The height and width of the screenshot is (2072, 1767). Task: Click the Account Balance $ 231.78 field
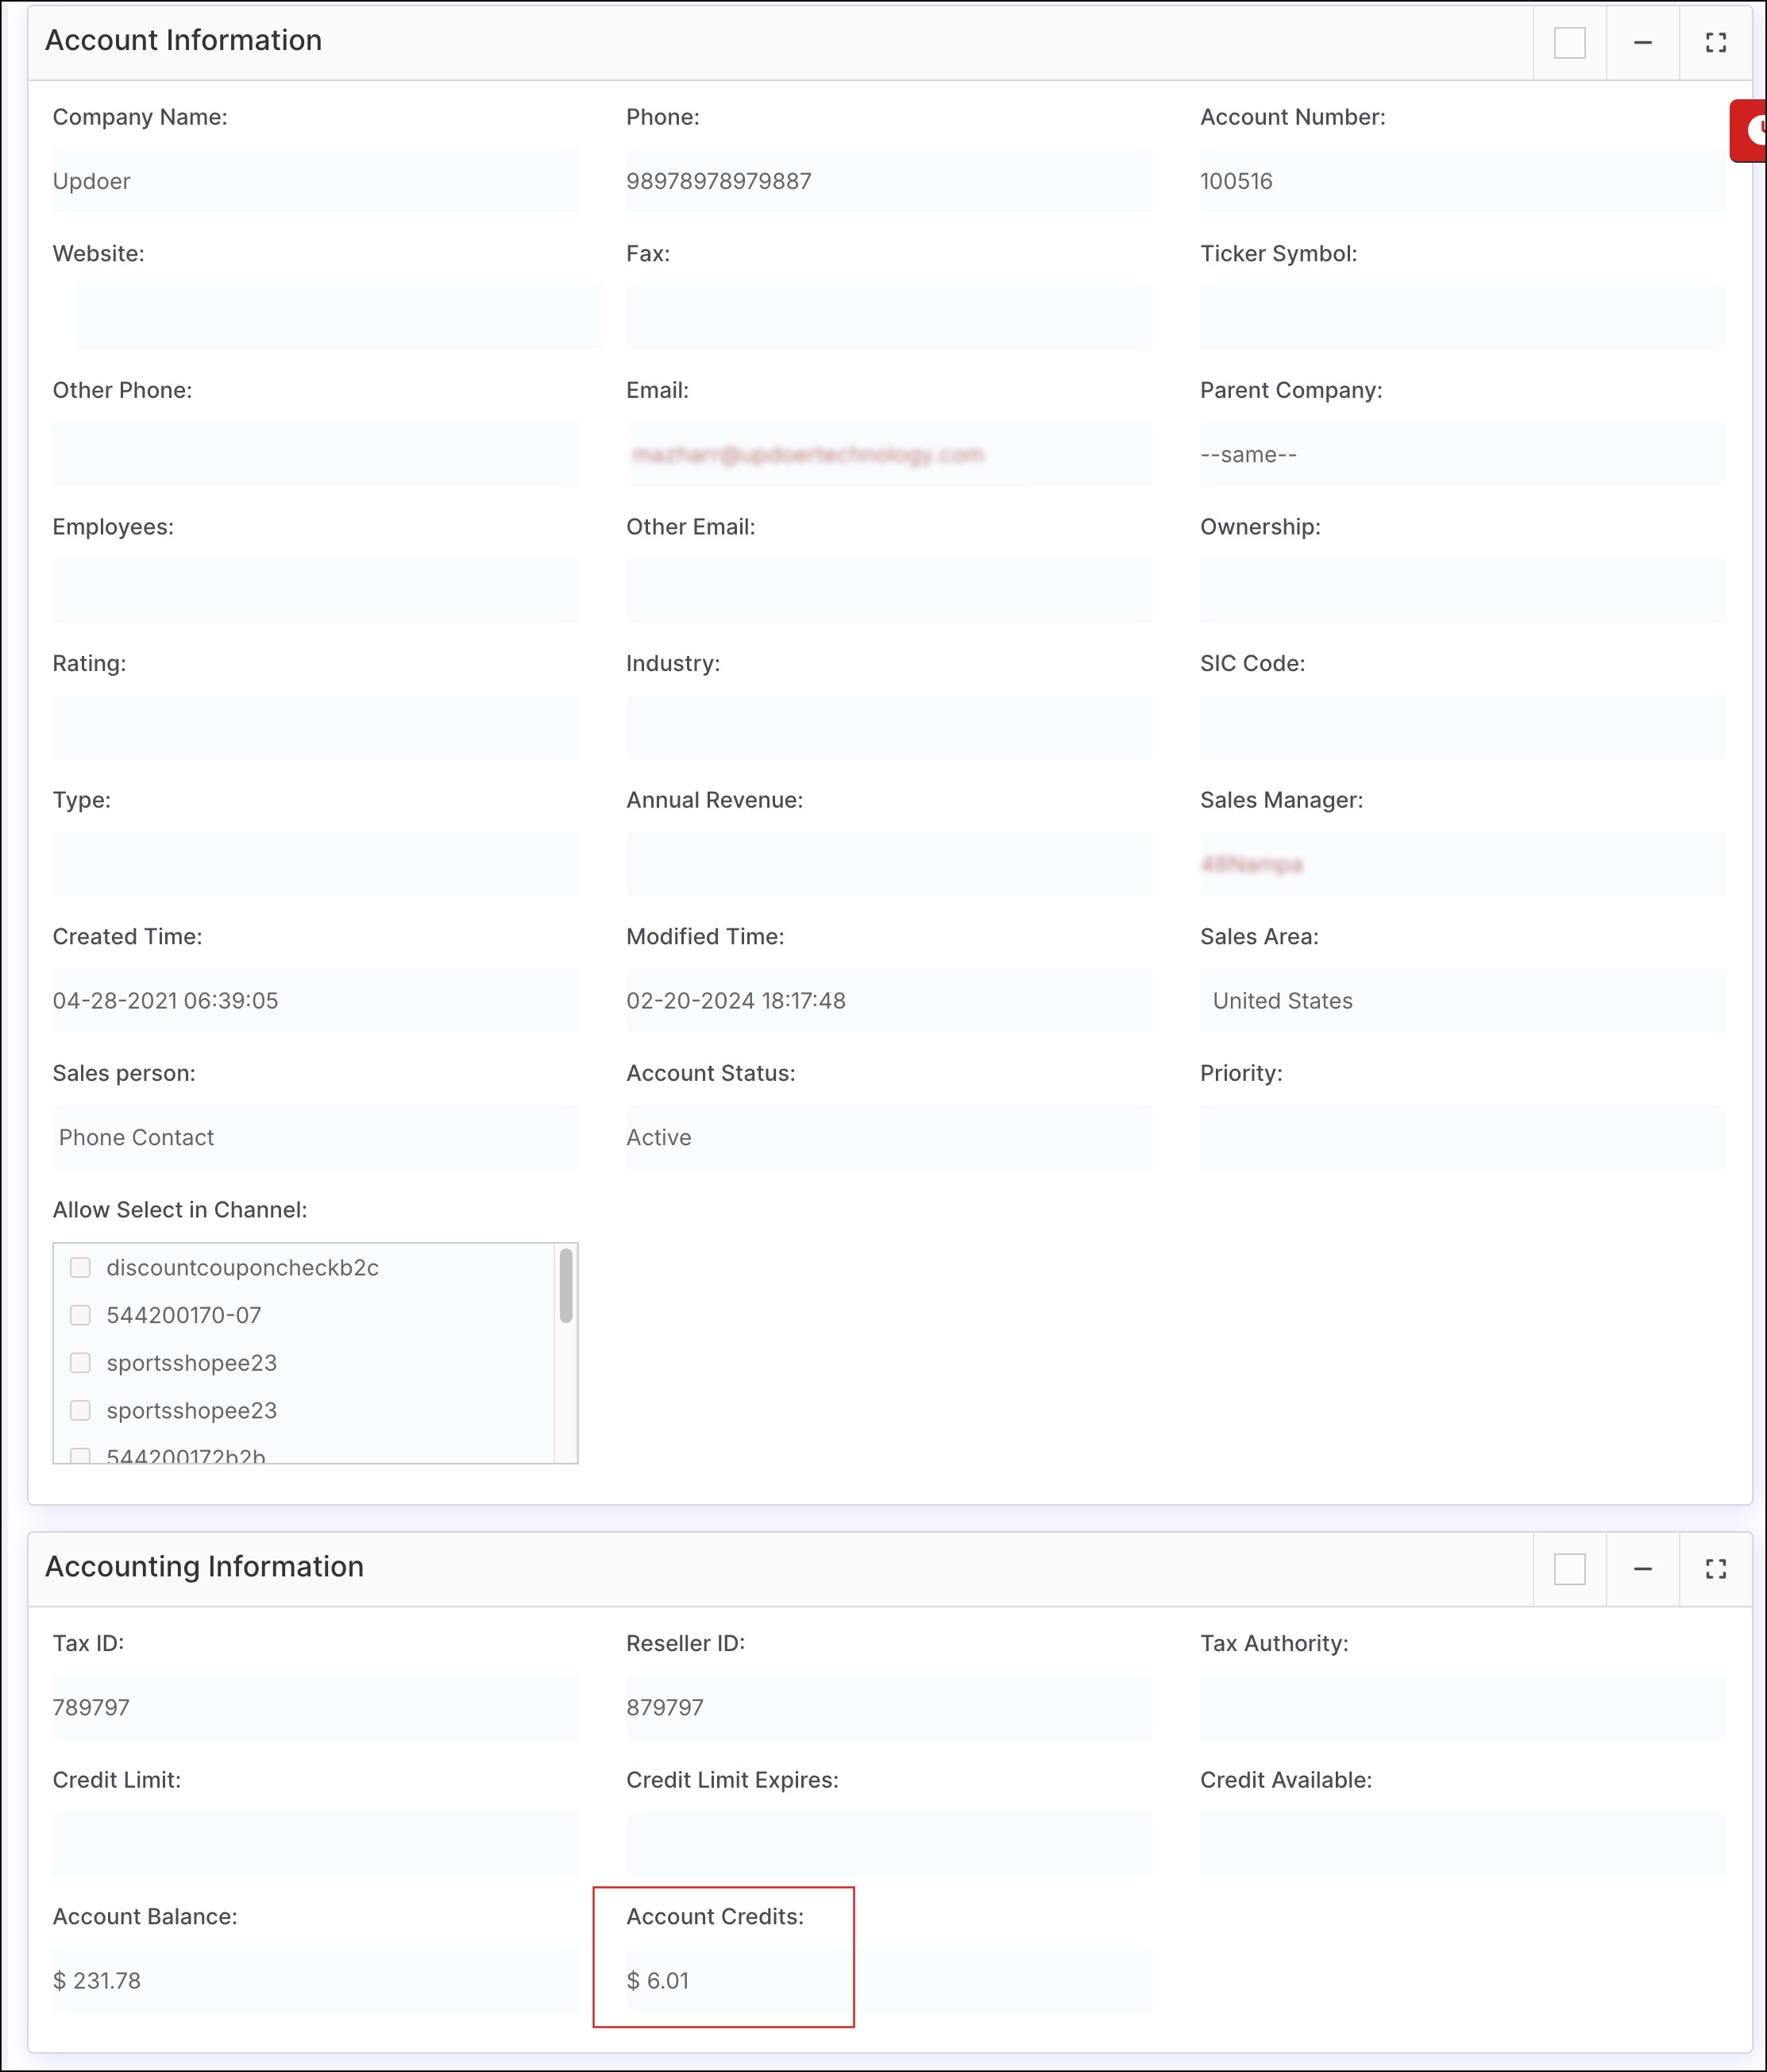(x=315, y=1980)
